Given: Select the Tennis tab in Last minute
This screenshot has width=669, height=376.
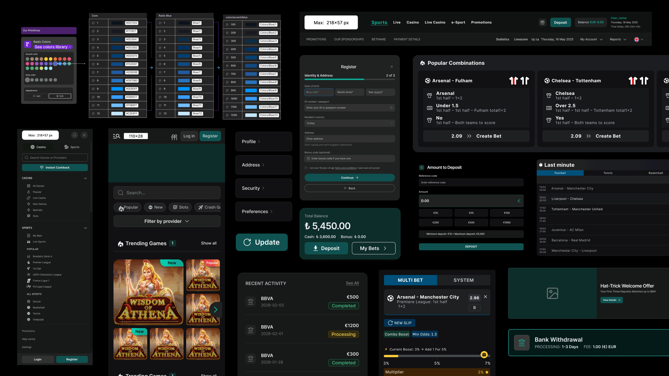Looking at the screenshot, I should [608, 173].
